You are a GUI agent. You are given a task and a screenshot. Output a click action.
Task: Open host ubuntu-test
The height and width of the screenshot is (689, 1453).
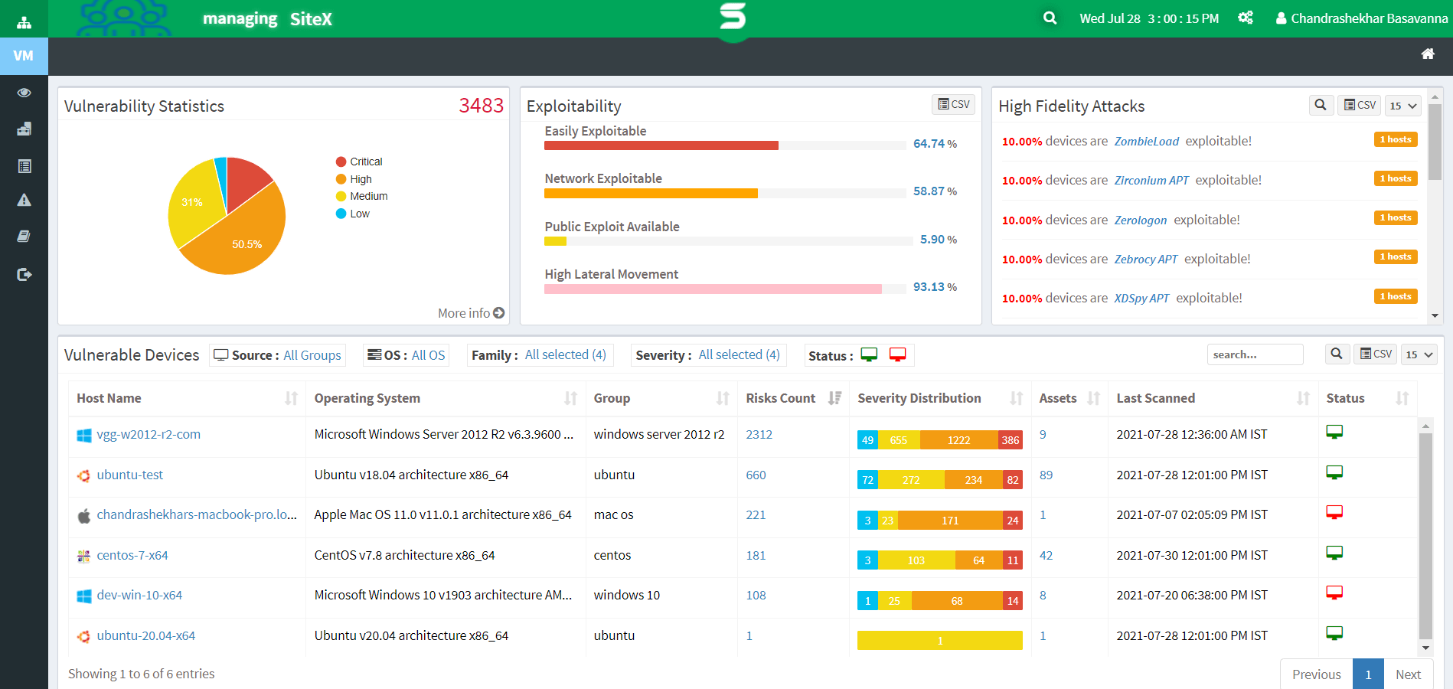point(130,475)
